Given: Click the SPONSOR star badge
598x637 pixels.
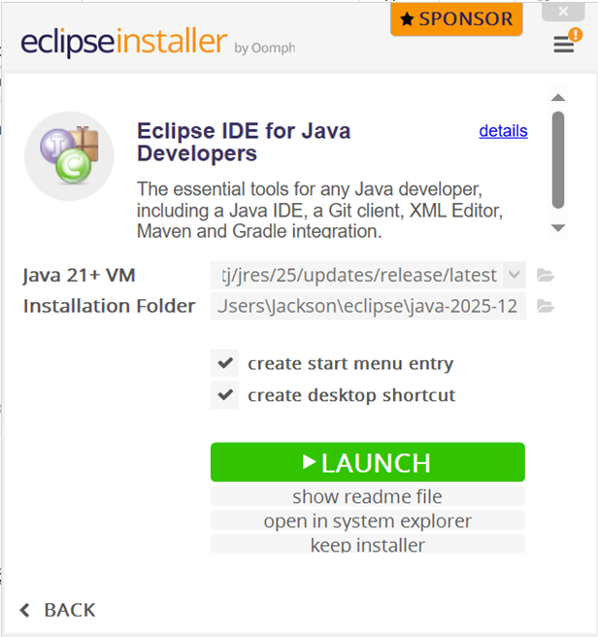Looking at the screenshot, I should pyautogui.click(x=456, y=19).
